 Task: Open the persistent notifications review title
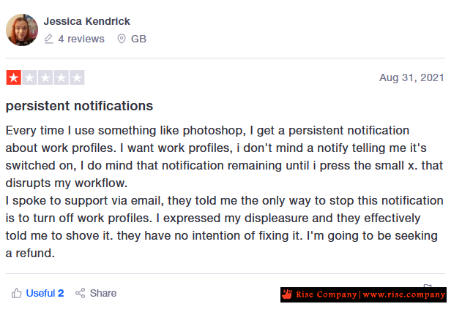pos(79,106)
